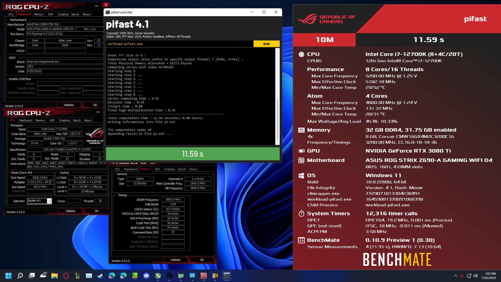Open Graphics tab in top Mainboard CPU-Z window
Screen dimensions: 501x282
pos(63,14)
